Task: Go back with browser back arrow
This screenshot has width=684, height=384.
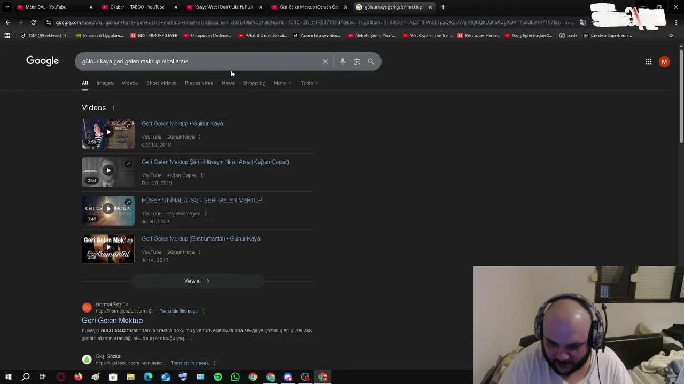Action: pyautogui.click(x=7, y=22)
